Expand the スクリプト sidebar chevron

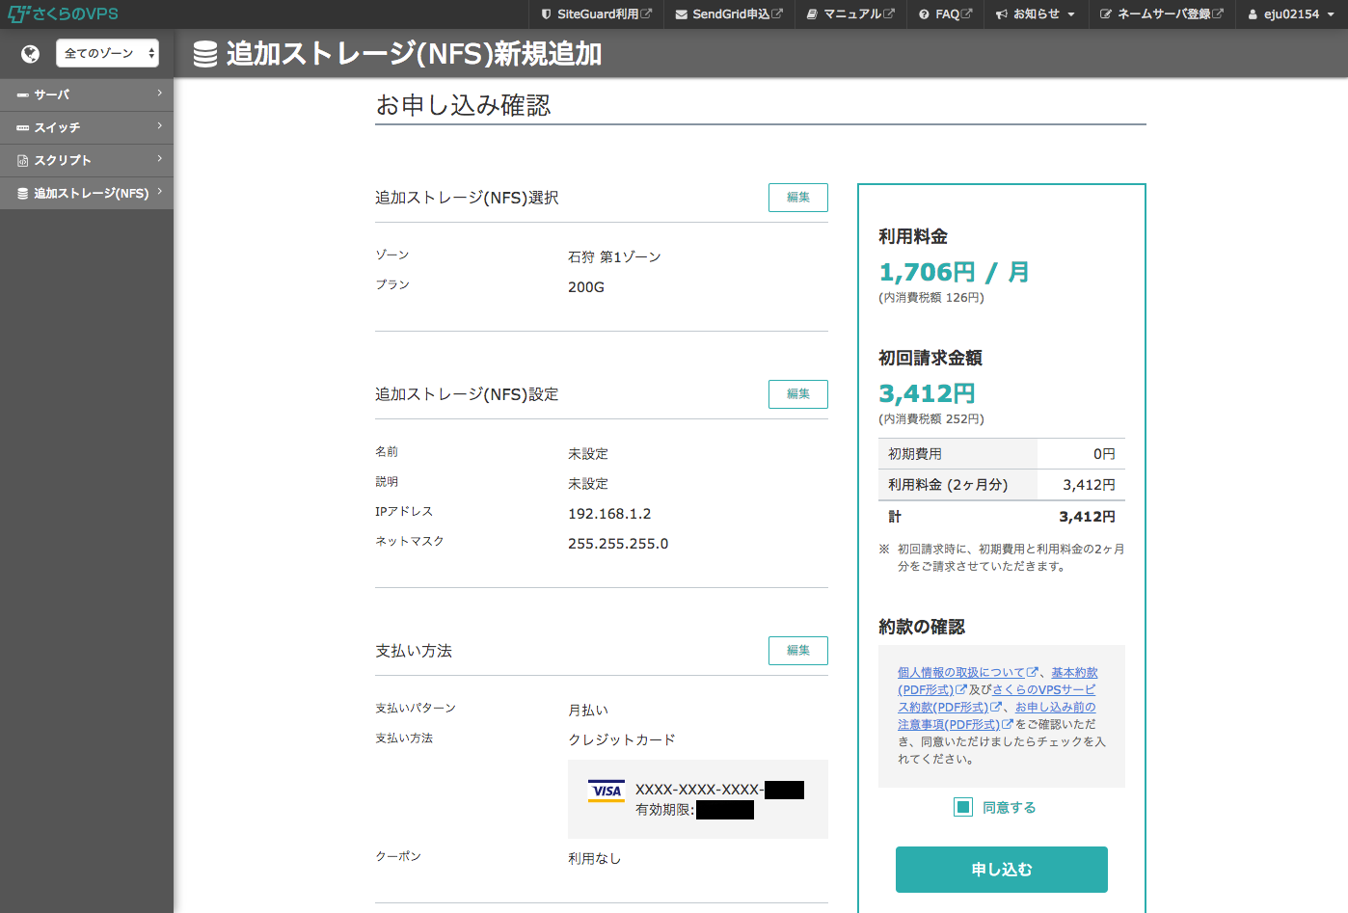pos(159,158)
